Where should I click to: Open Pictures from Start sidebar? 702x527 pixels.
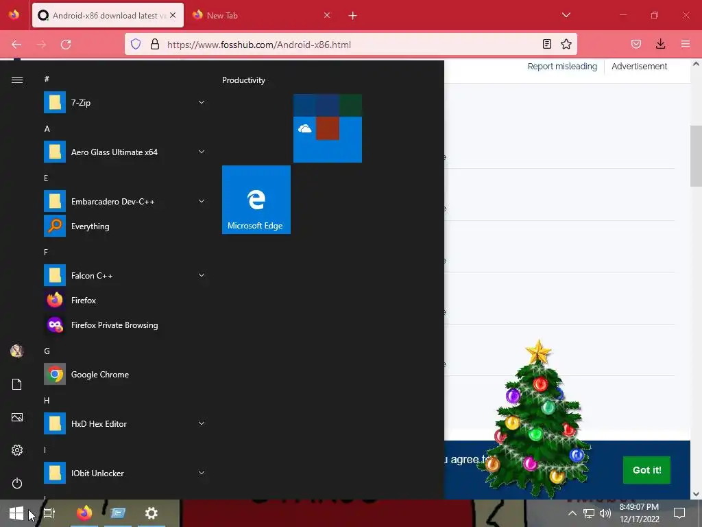[17, 417]
